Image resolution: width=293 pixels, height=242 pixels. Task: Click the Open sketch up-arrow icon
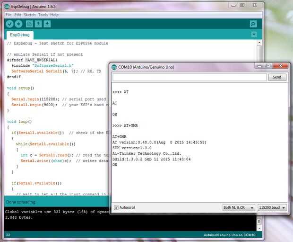point(39,24)
